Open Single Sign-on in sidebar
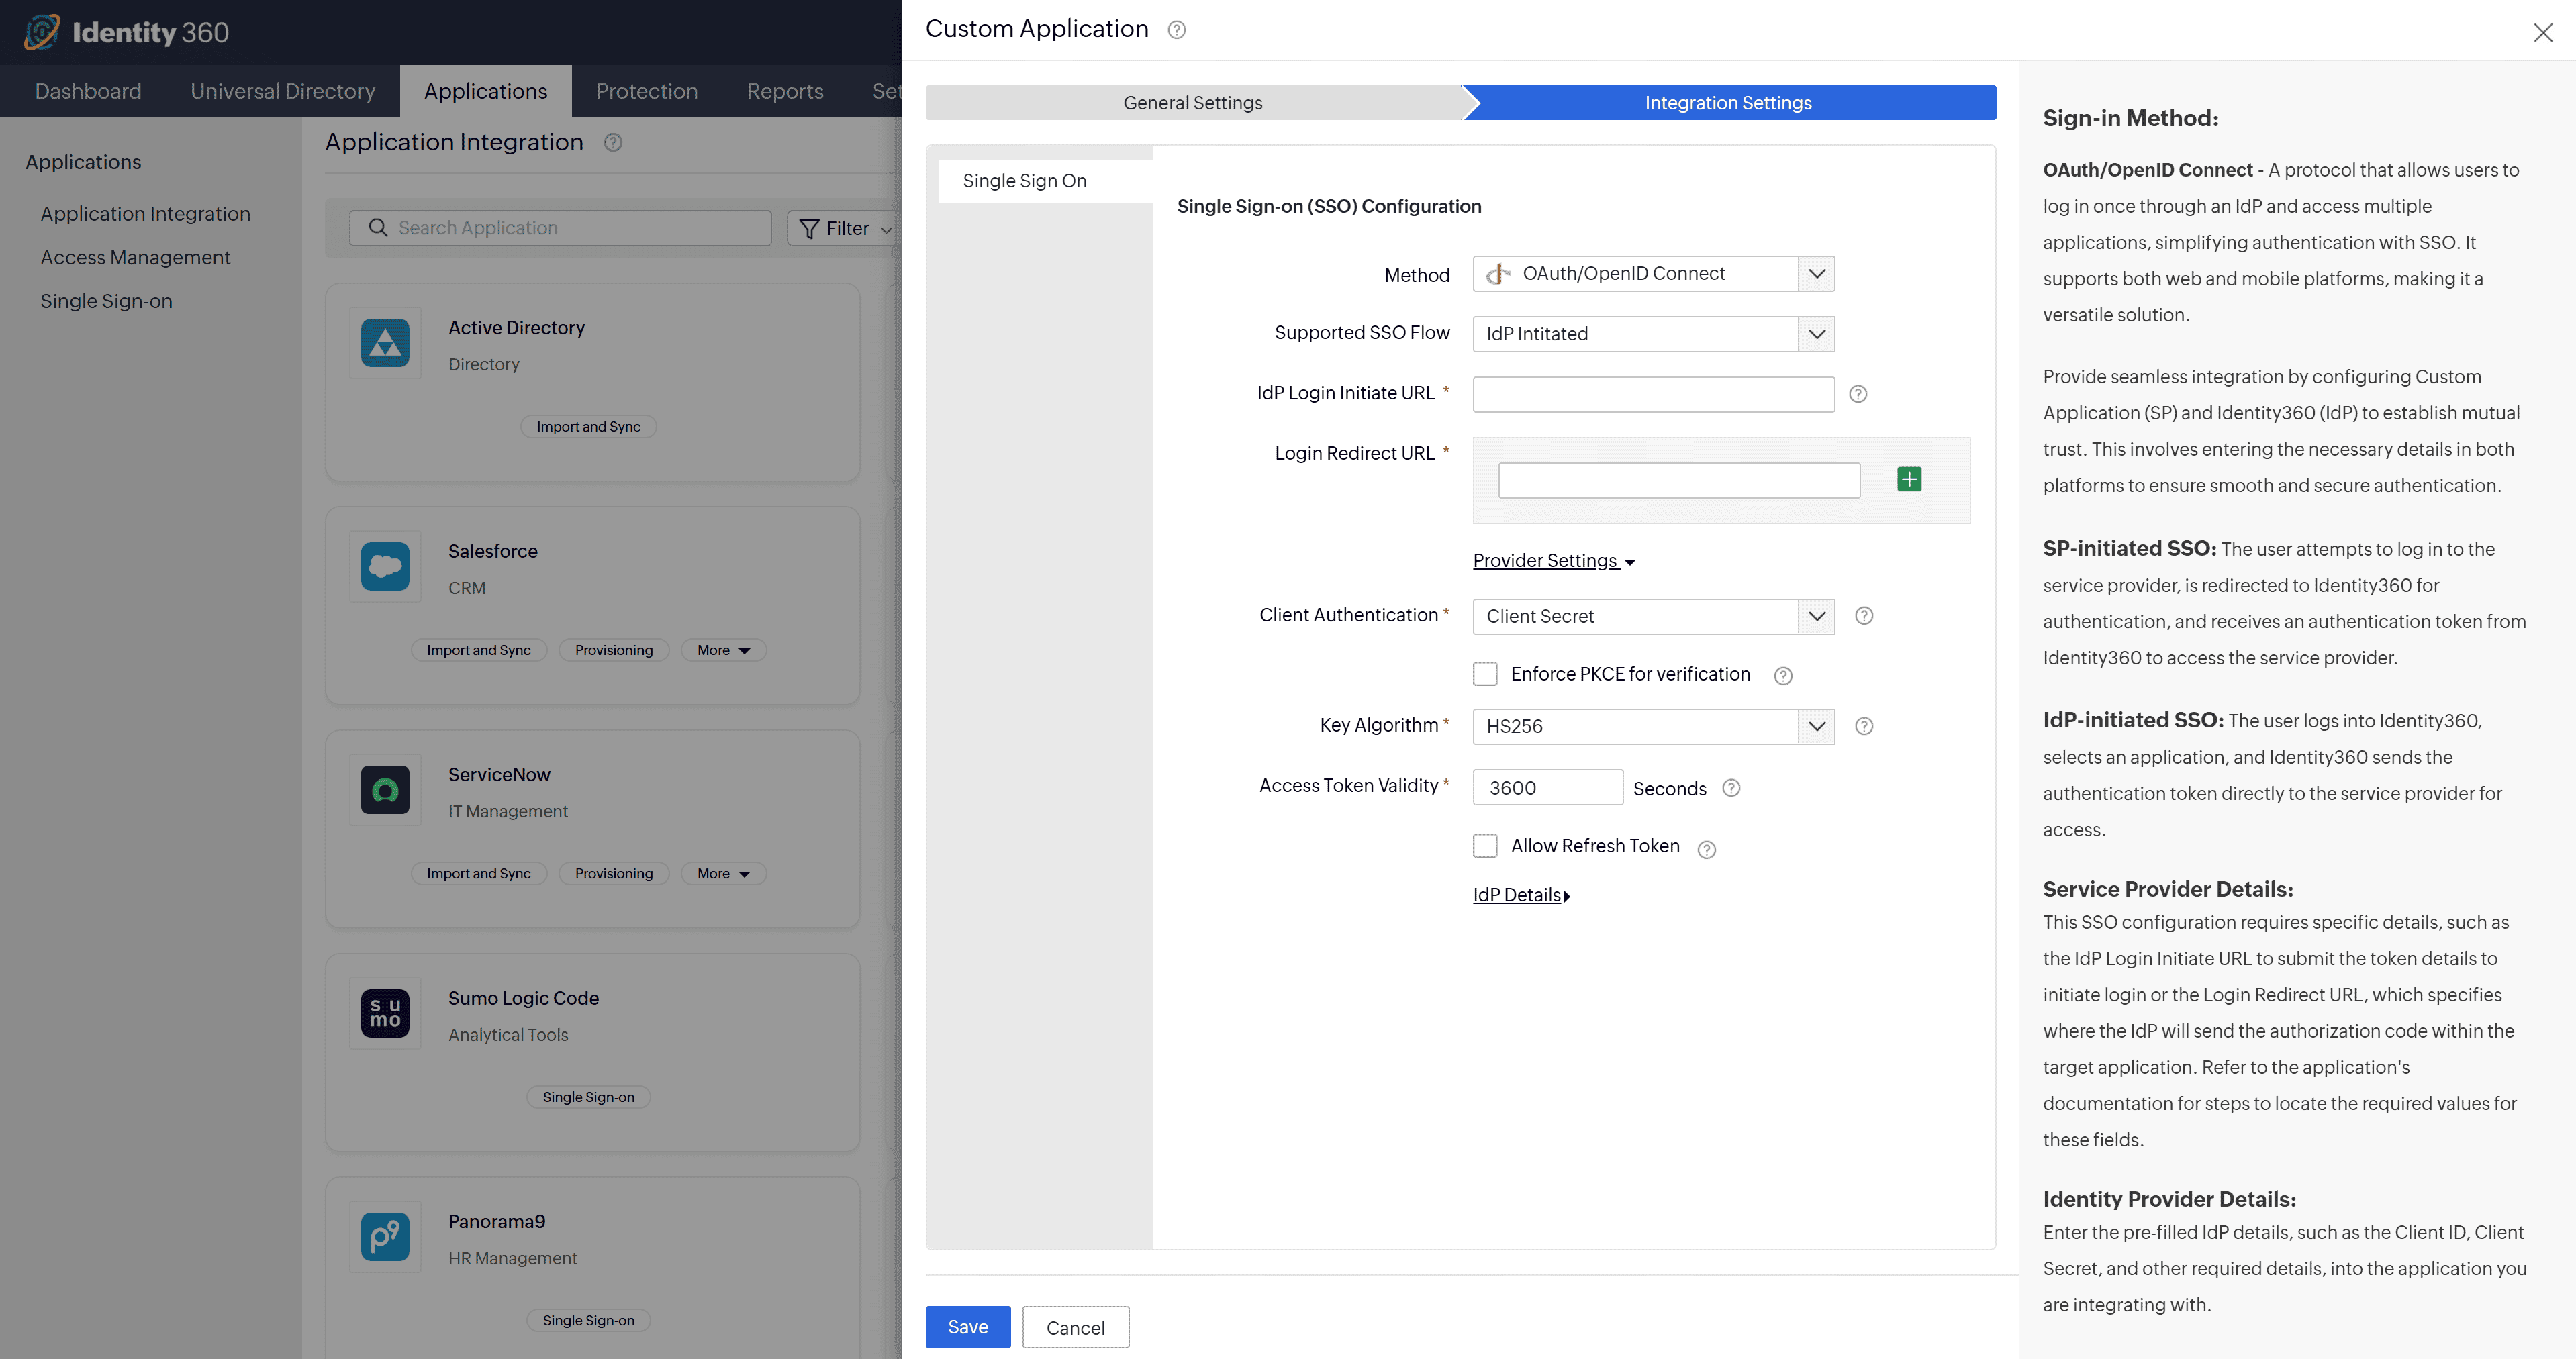This screenshot has height=1359, width=2576. [x=106, y=301]
